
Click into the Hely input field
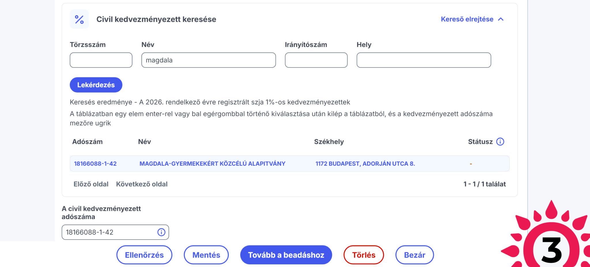[x=423, y=60]
